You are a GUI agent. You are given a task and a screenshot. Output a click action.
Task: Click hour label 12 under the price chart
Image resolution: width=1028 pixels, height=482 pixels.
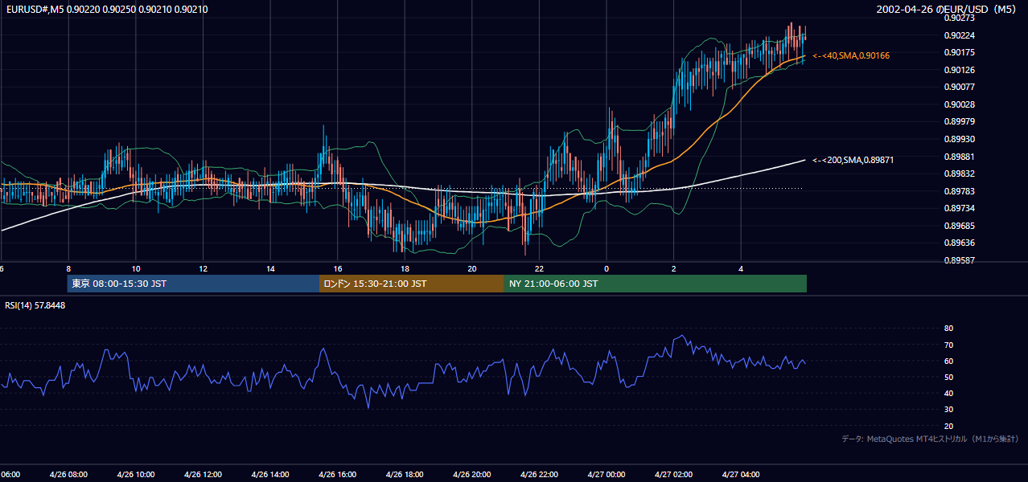[203, 268]
